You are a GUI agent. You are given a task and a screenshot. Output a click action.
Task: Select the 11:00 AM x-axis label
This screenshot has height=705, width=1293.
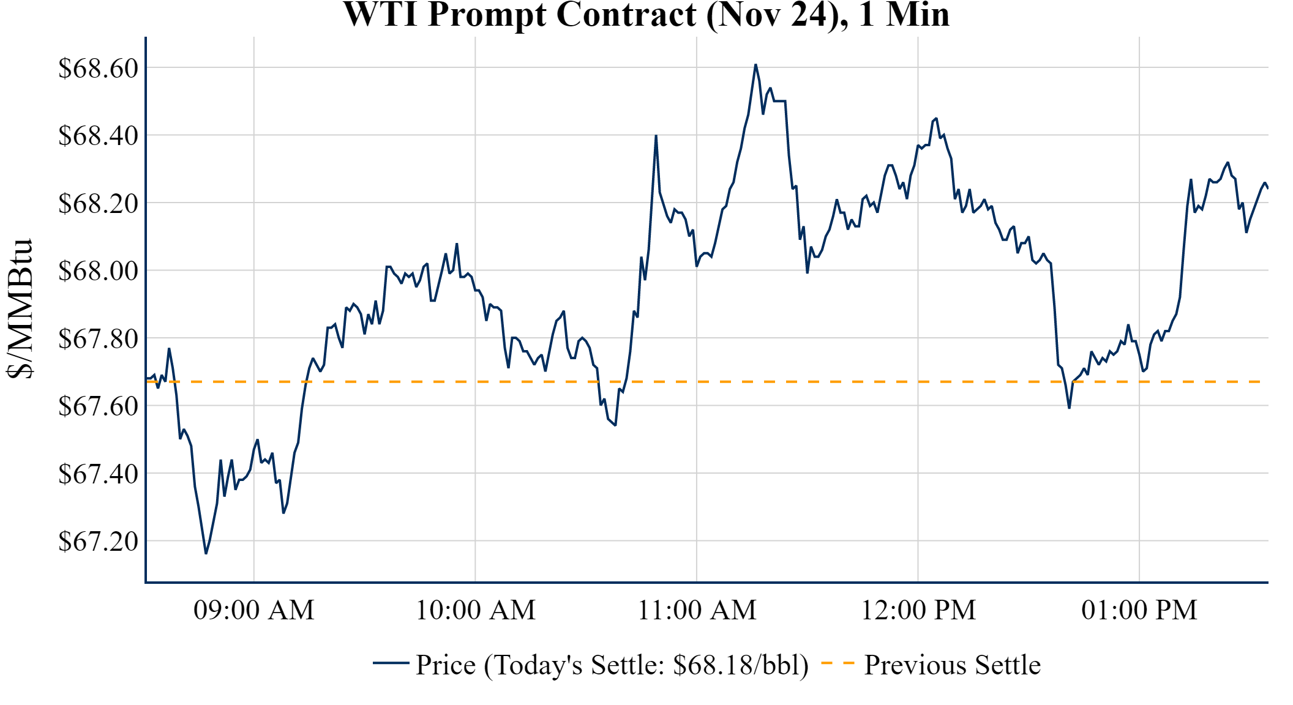tap(697, 610)
